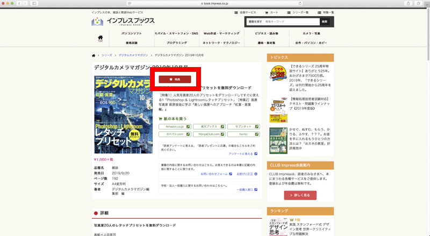Image resolution: width=430 pixels, height=236 pixels.
Task: Click Safari reader view icon in address bar
Action: coord(130,4)
